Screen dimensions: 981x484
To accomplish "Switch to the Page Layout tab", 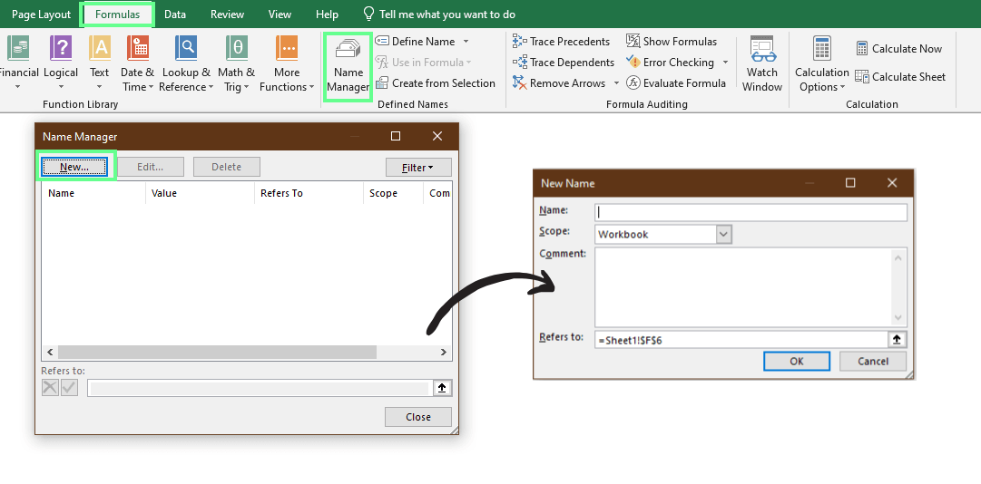I will [42, 15].
